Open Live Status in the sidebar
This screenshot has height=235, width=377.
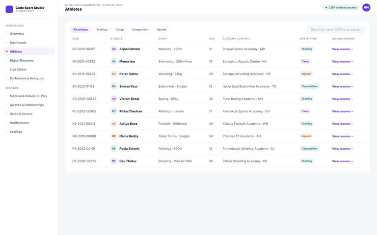tap(29, 70)
